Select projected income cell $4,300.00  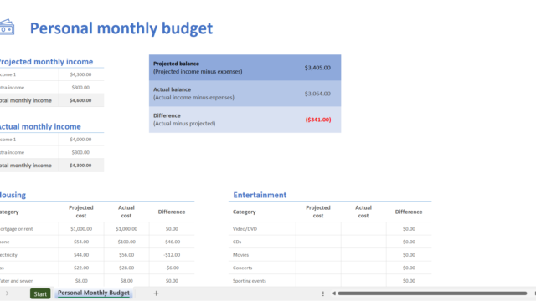click(80, 74)
